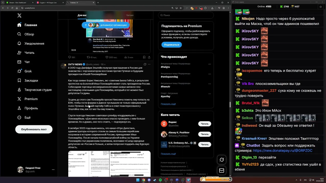This screenshot has height=183, width=326.
Task: Open Steam from the taskbar
Action: [155, 180]
